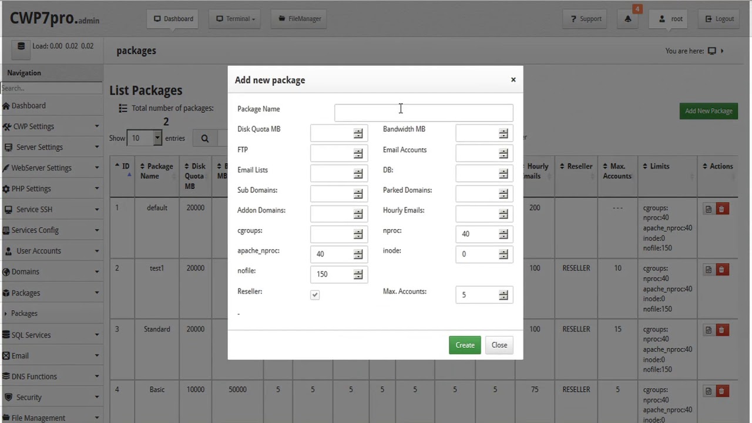
Task: Toggle the Reseller checkbox
Action: pyautogui.click(x=315, y=295)
